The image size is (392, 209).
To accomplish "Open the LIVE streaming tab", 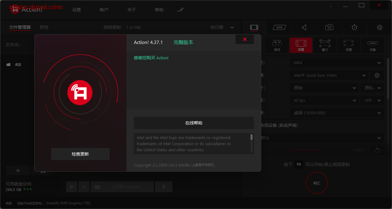I will pos(279,28).
